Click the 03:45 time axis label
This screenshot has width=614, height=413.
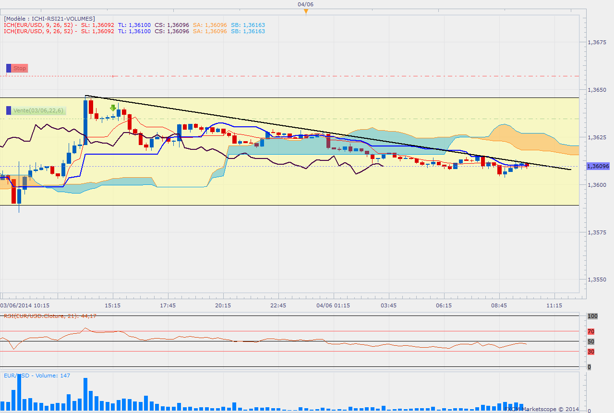pyautogui.click(x=388, y=305)
